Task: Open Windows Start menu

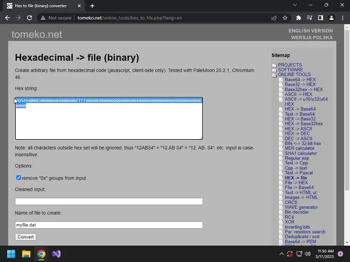Action: coord(11,254)
